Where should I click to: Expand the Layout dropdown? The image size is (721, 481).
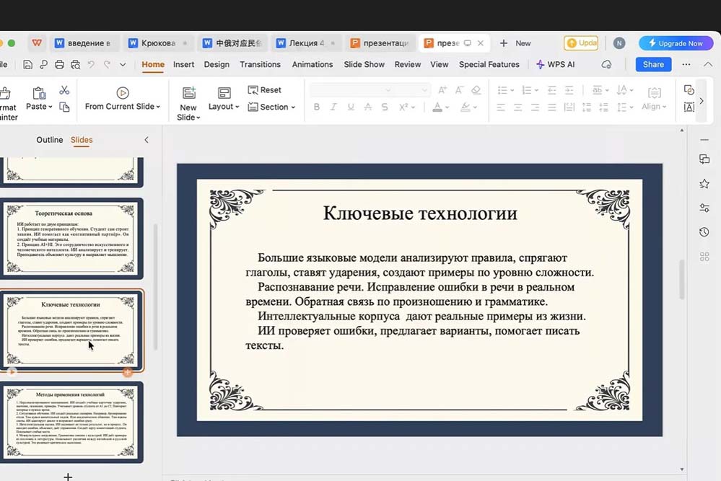coord(224,107)
